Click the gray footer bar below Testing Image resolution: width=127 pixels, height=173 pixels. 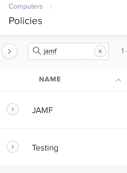point(63,170)
